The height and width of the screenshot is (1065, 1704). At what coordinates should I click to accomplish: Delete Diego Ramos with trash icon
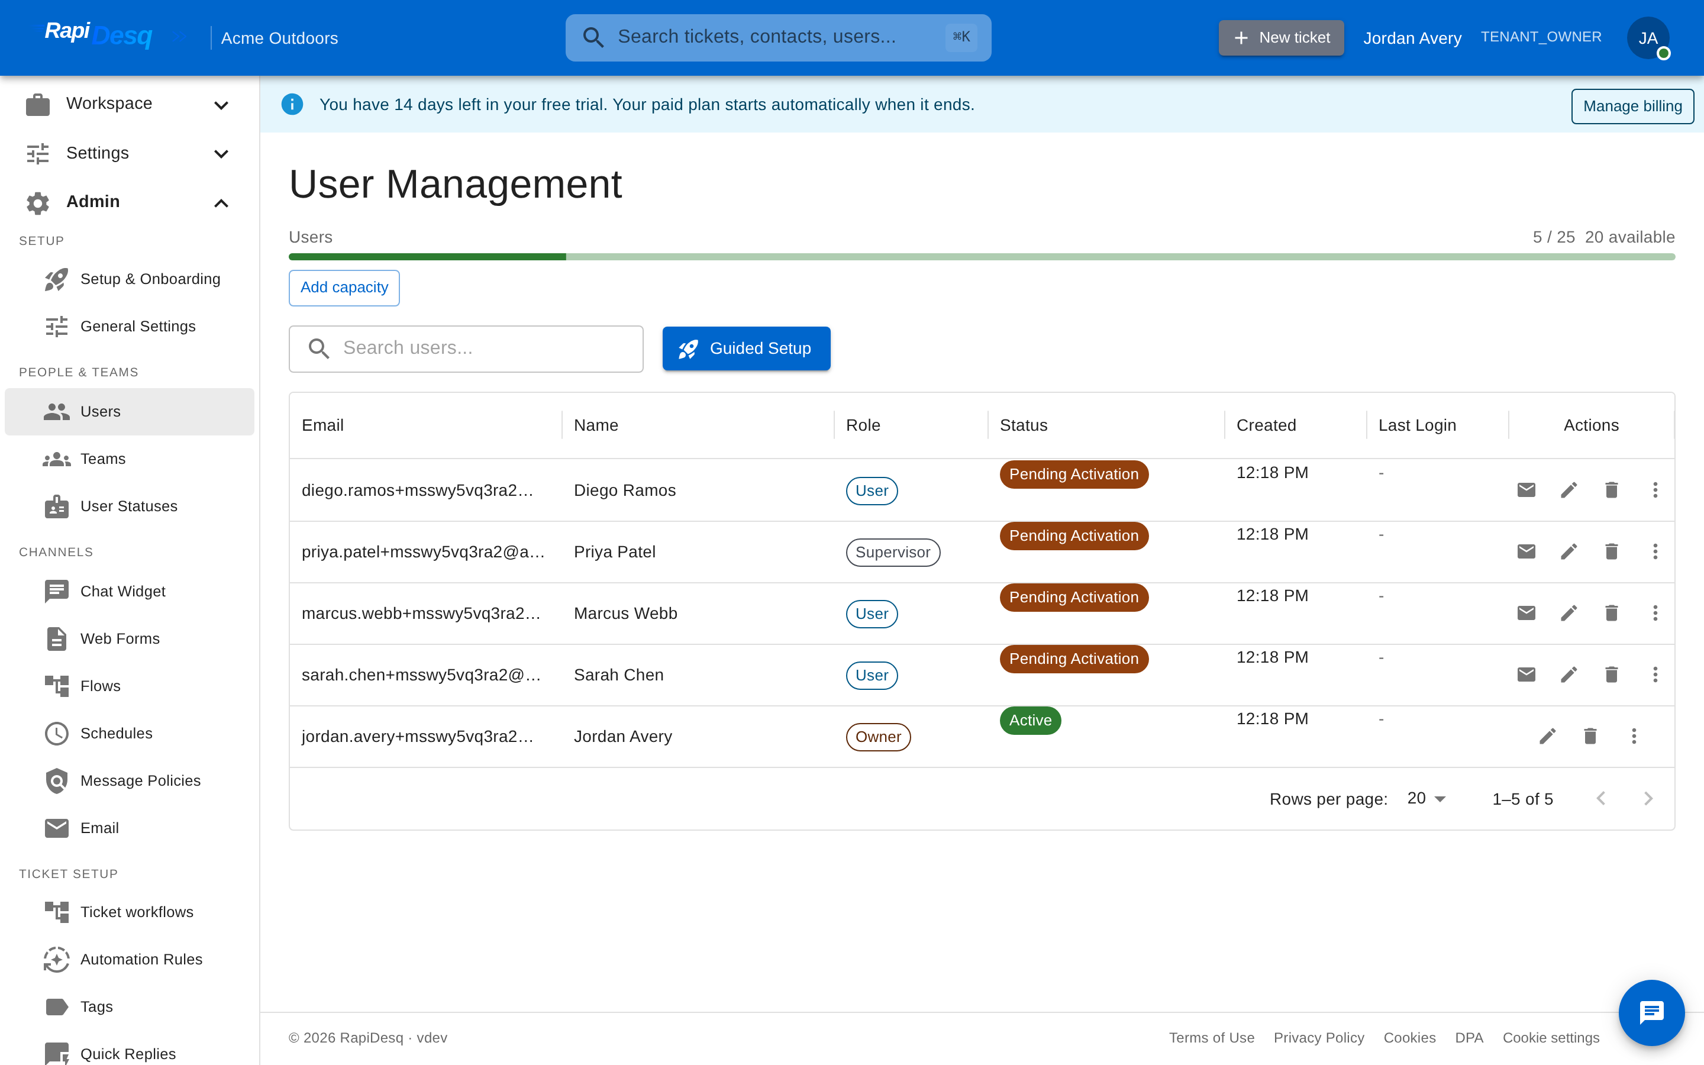click(x=1611, y=490)
